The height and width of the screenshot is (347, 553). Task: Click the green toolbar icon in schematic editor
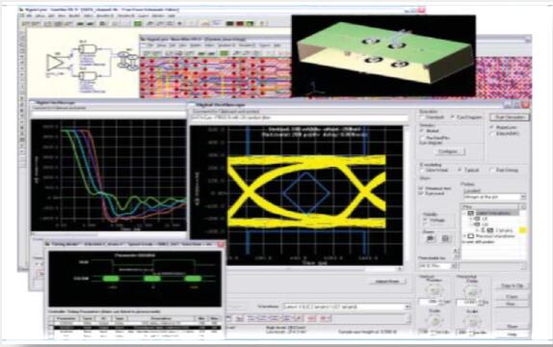coord(138,24)
